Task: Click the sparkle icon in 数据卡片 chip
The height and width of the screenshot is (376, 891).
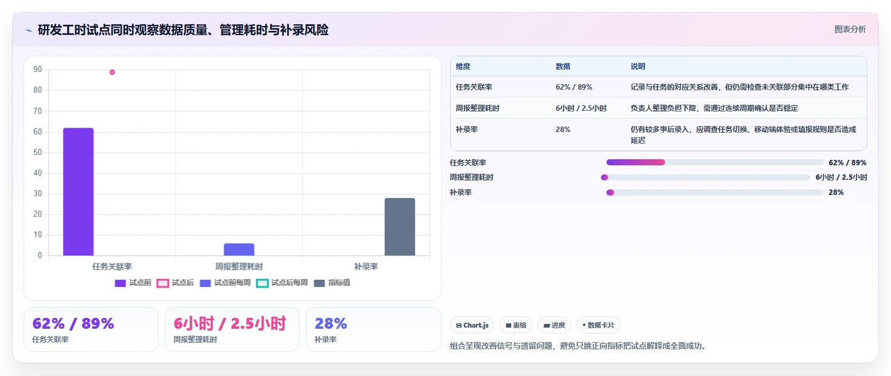Action: tap(584, 325)
